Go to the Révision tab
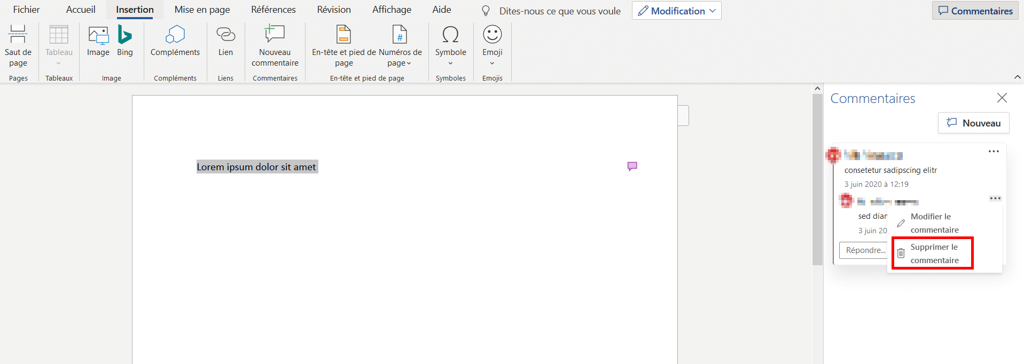This screenshot has width=1024, height=364. [334, 10]
